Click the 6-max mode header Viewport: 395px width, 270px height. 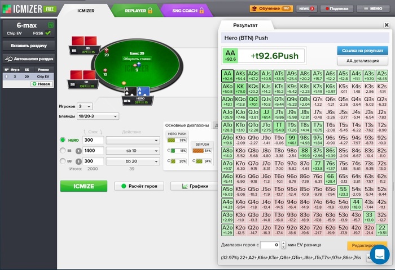pos(27,25)
